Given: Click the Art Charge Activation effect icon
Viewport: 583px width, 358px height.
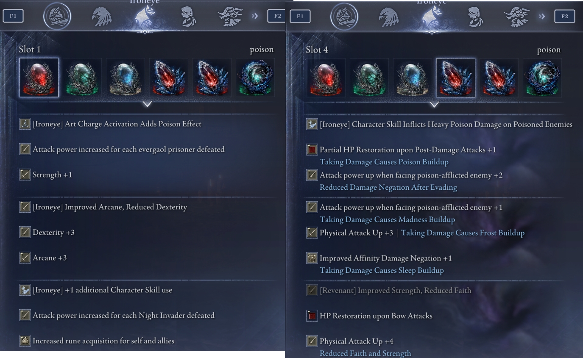Looking at the screenshot, I should [25, 124].
